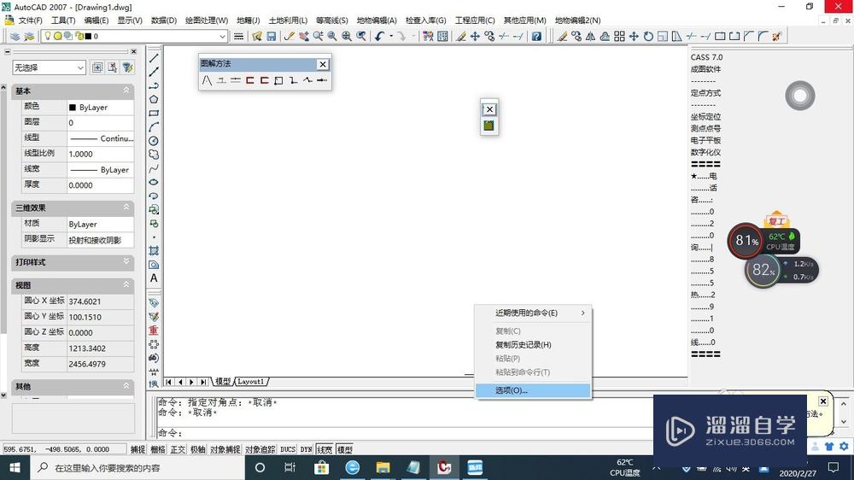This screenshot has height=480, width=854.
Task: Open the undo history dropdown arrow
Action: tap(391, 36)
